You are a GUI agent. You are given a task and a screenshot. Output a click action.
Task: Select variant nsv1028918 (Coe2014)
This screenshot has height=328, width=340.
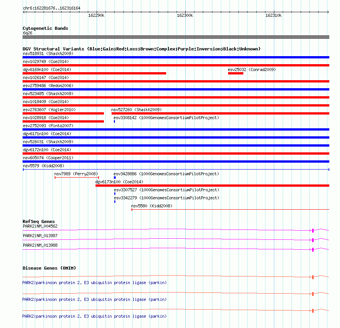point(46,118)
